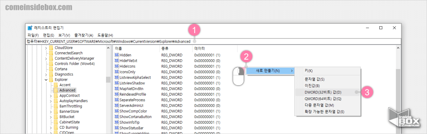Choose 문자열 값(S) in the submenu
This screenshot has height=134, width=427.
328,79
